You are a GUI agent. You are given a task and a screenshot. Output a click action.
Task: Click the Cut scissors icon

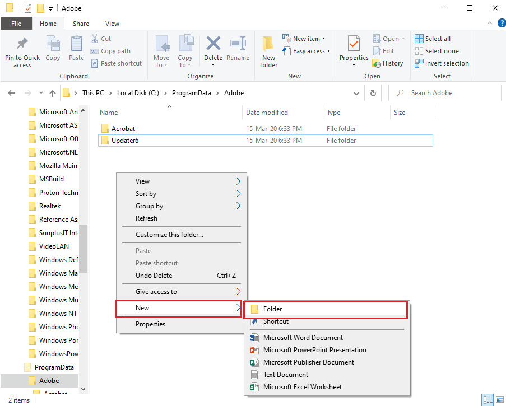(95, 39)
